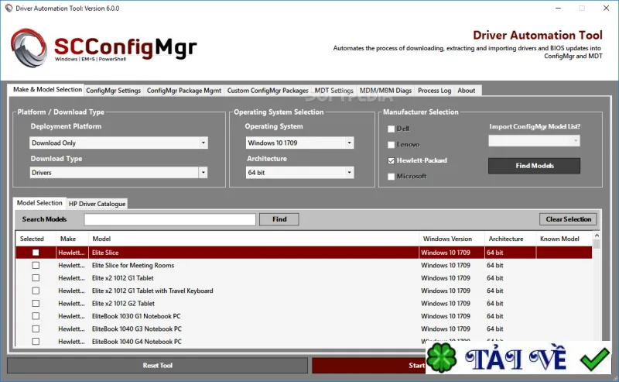The image size is (619, 382).
Task: Tick checkbox for Elite Slice for Meeting Rooms
Action: coord(36,265)
